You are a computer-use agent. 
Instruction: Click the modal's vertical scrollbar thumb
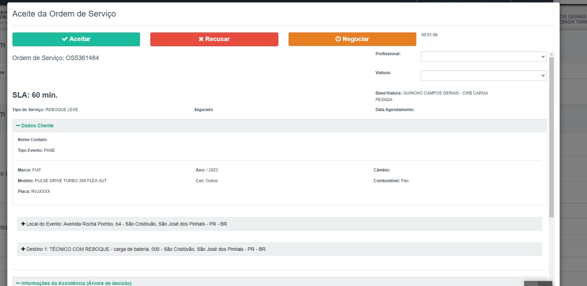pos(551,137)
